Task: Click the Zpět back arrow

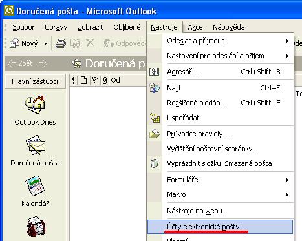Action: (20, 63)
